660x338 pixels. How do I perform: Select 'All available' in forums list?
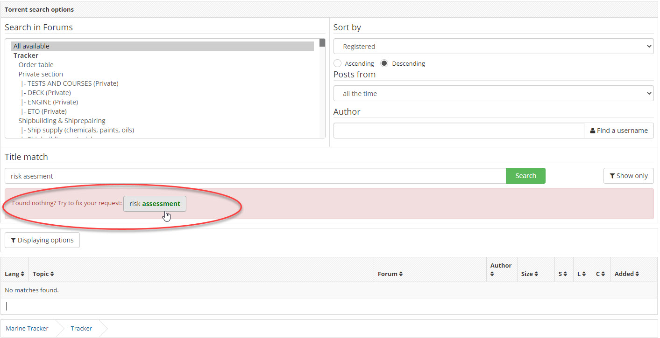tap(31, 46)
